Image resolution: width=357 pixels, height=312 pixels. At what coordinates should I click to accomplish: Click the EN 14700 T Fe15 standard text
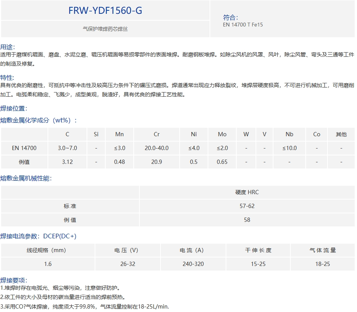[243, 25]
